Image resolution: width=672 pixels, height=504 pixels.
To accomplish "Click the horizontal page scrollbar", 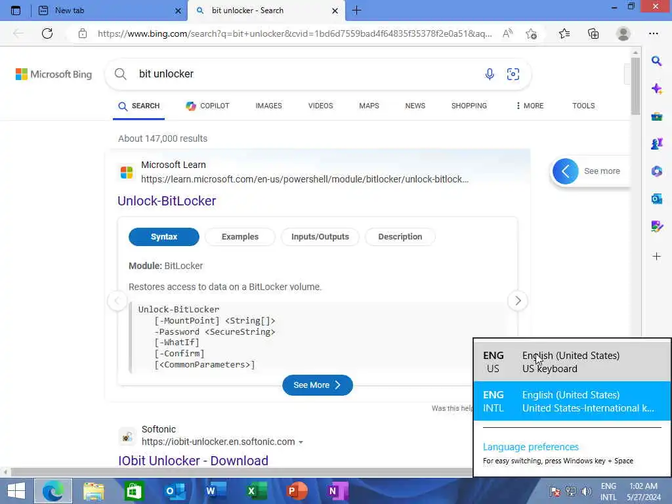I will (x=240, y=472).
